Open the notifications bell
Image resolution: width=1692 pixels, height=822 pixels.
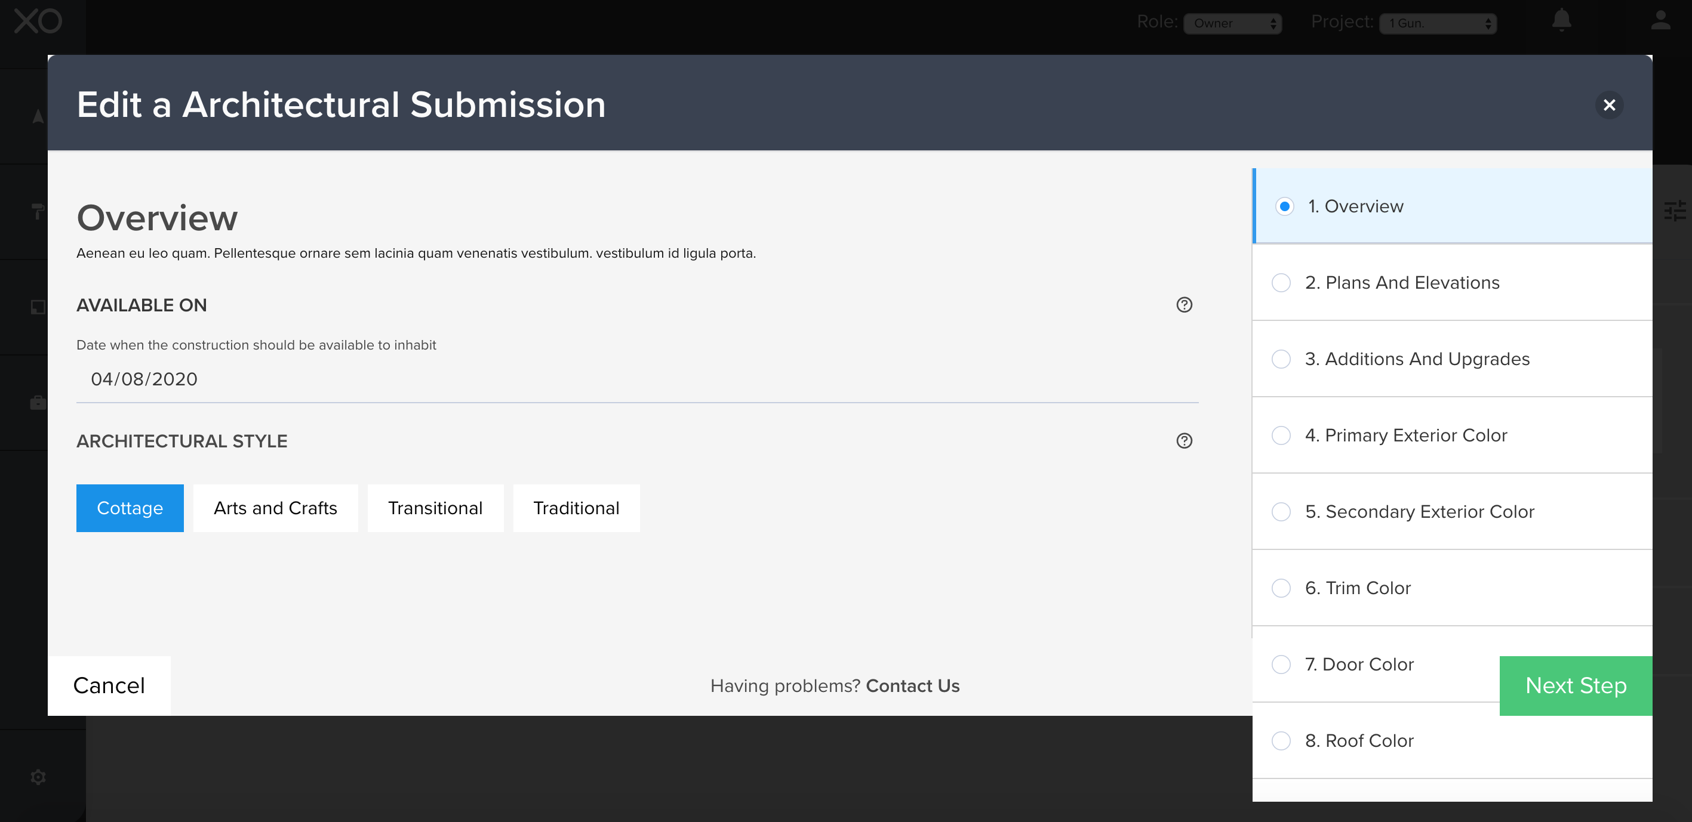click(x=1561, y=21)
